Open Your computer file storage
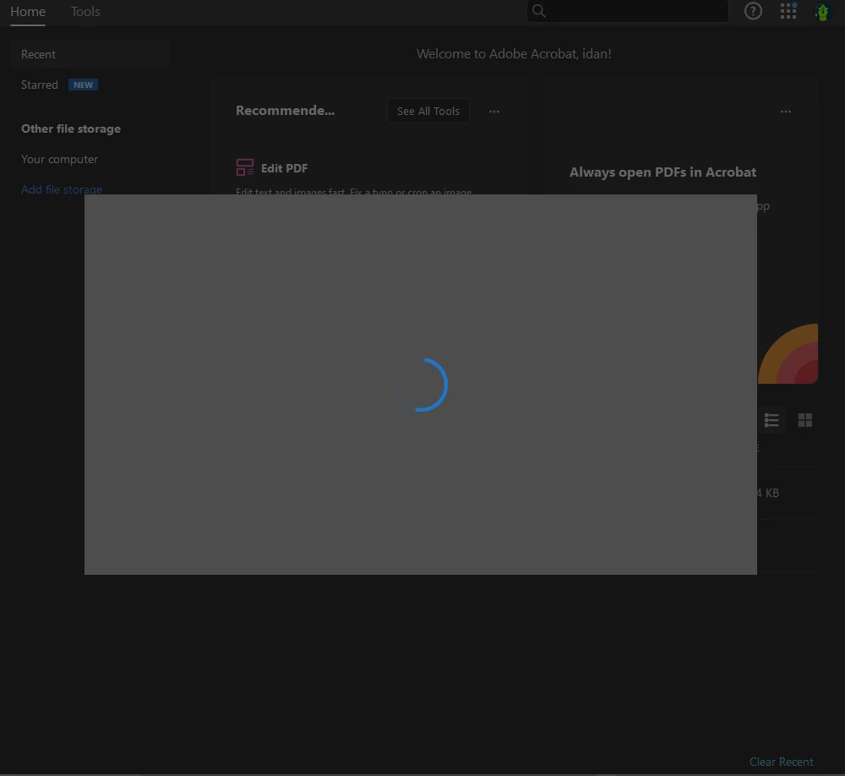Image resolution: width=845 pixels, height=776 pixels. 59,159
